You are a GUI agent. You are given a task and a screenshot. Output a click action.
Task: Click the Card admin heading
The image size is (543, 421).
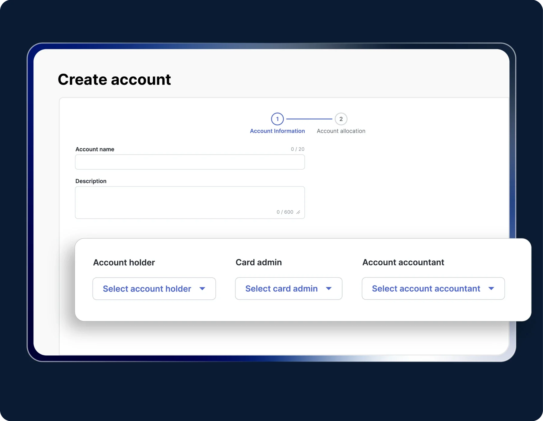[259, 262]
